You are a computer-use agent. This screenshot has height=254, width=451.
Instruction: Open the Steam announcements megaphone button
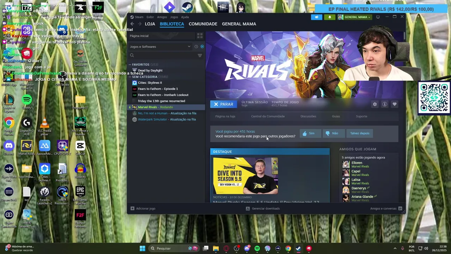point(316,17)
